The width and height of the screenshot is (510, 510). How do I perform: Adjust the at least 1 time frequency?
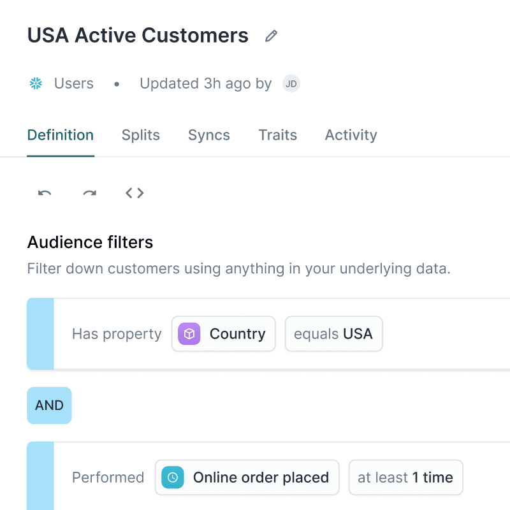click(x=405, y=477)
